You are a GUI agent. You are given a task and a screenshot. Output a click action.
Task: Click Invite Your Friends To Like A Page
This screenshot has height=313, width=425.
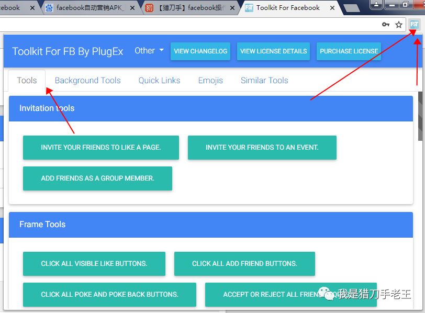[101, 148]
